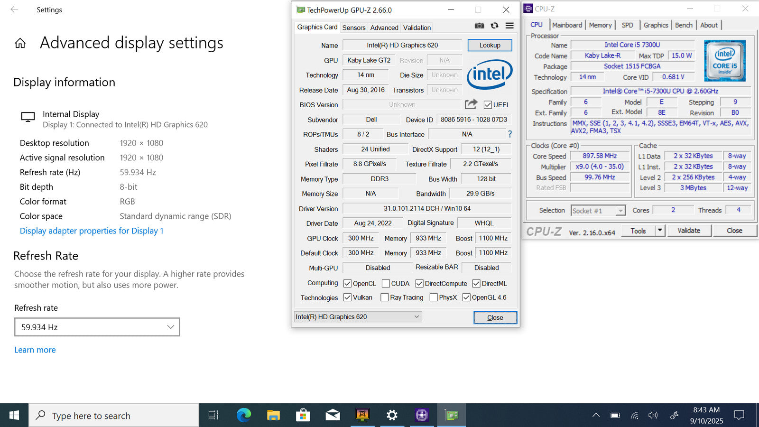Expand the 59.934 Hz refresh rate dropdown

tap(97, 327)
